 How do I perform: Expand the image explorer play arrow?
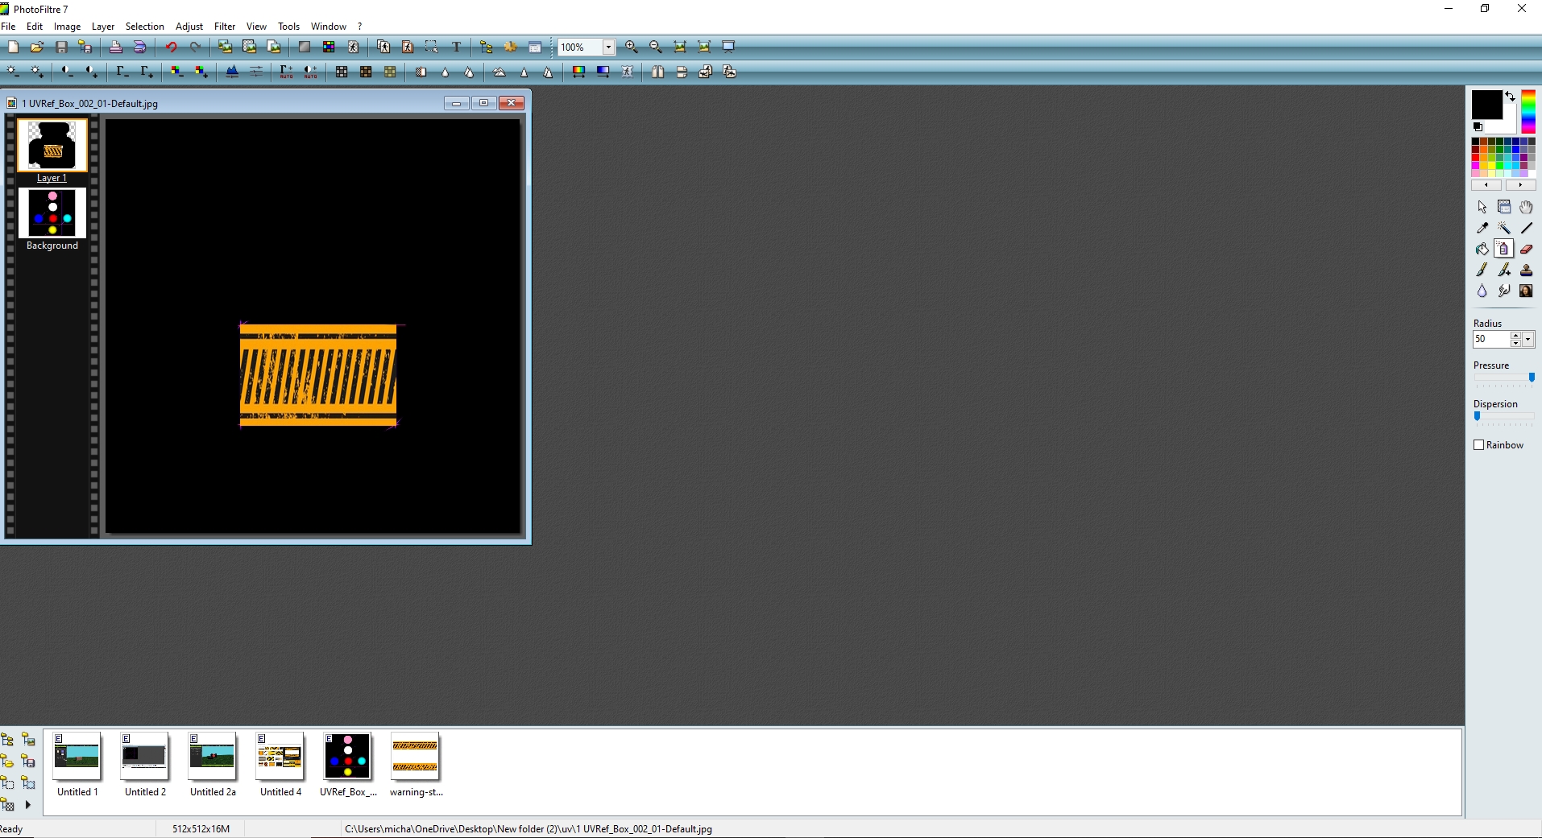[28, 804]
